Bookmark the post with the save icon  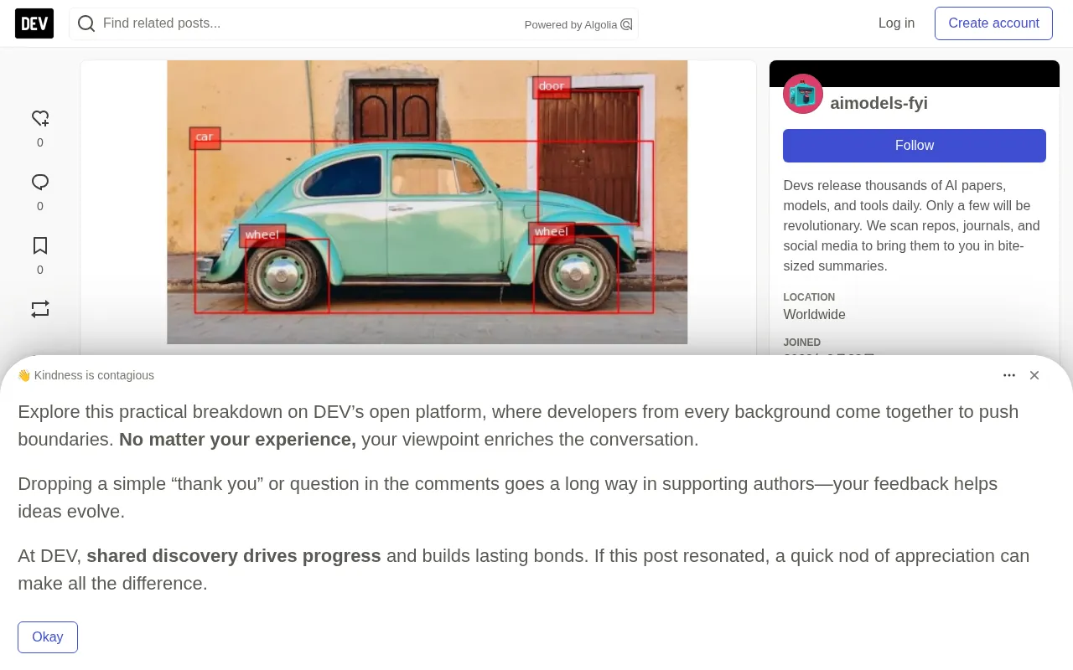[x=40, y=245]
